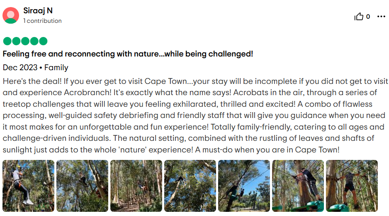Click the middle green rating bubble
The height and width of the screenshot is (216, 389).
[x=25, y=41]
